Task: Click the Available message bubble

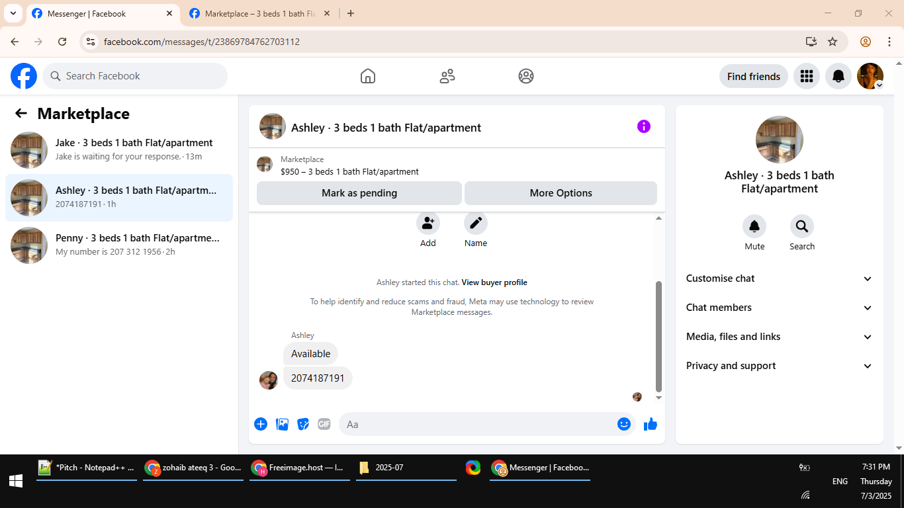Action: point(310,354)
